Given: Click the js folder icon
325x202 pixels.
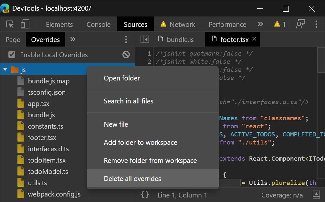Looking at the screenshot, I should [15, 69].
